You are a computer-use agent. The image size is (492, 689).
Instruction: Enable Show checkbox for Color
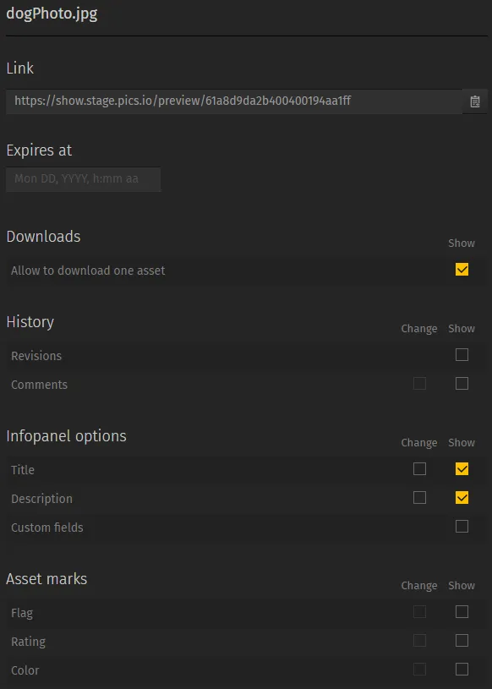point(462,670)
